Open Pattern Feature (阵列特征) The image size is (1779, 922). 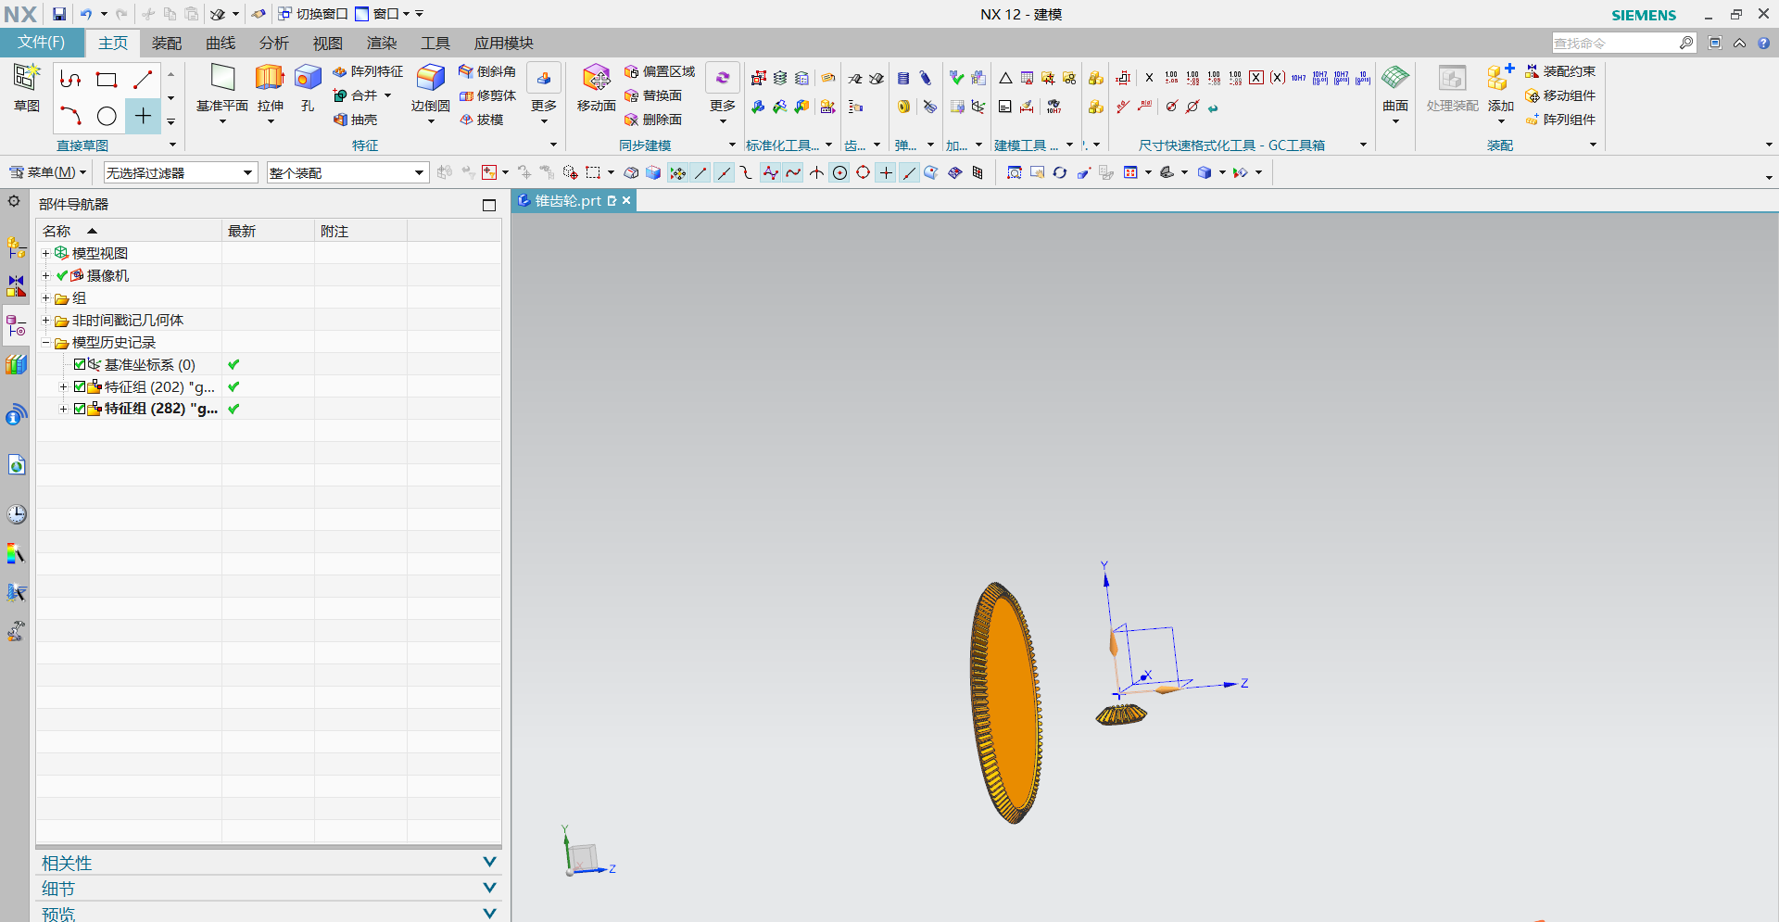point(368,71)
